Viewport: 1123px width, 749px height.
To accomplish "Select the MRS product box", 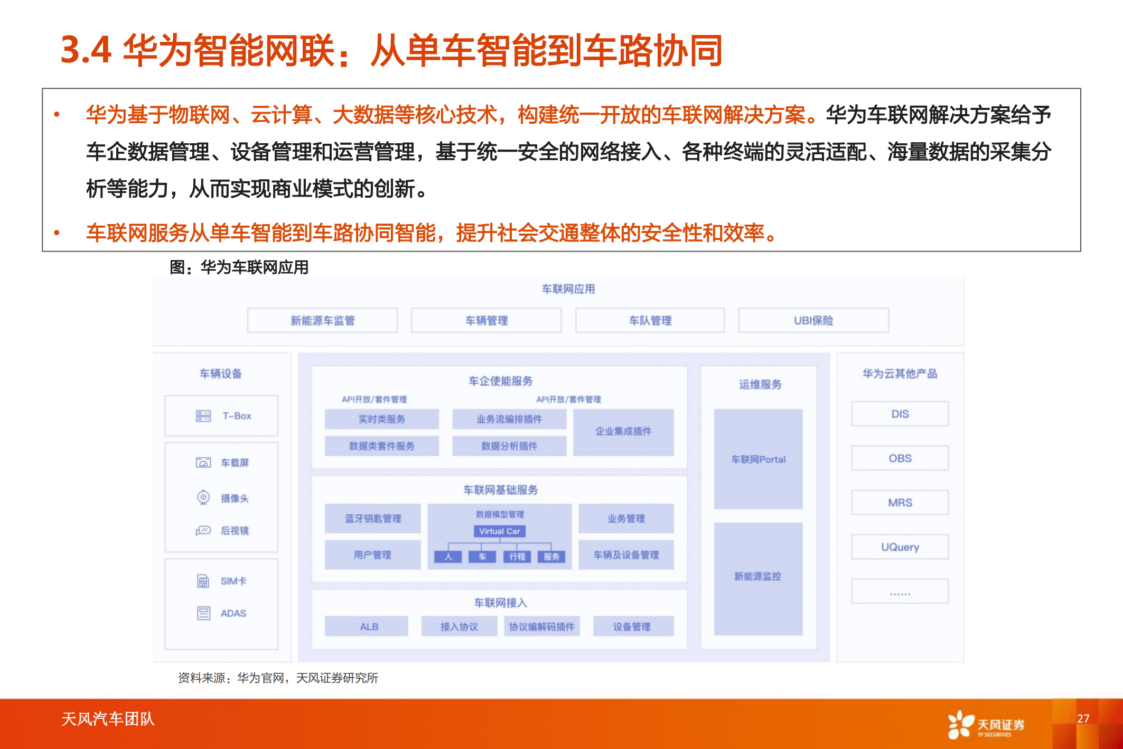I will tap(900, 503).
